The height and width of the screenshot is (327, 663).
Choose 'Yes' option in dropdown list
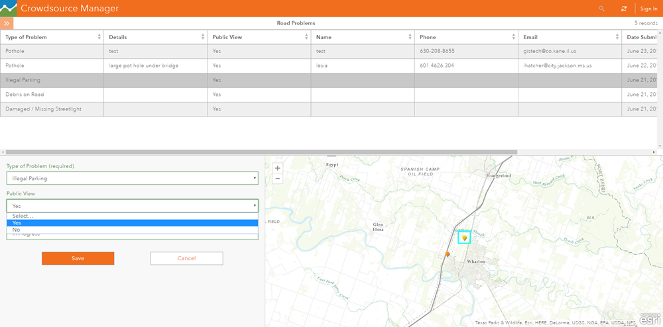tap(133, 223)
